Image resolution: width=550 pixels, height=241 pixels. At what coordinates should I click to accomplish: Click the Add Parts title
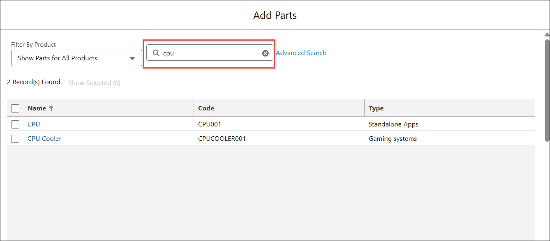(275, 16)
